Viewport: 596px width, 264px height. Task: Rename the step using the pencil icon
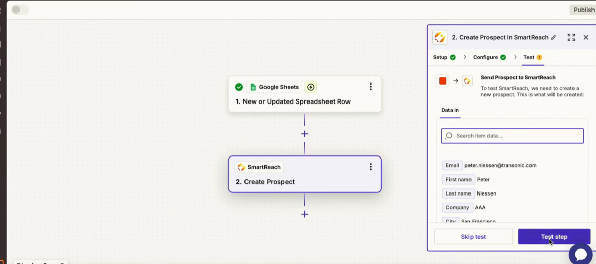click(554, 37)
